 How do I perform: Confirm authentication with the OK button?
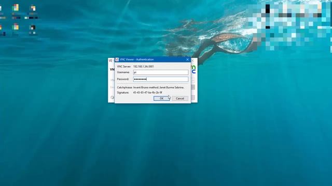(x=161, y=99)
